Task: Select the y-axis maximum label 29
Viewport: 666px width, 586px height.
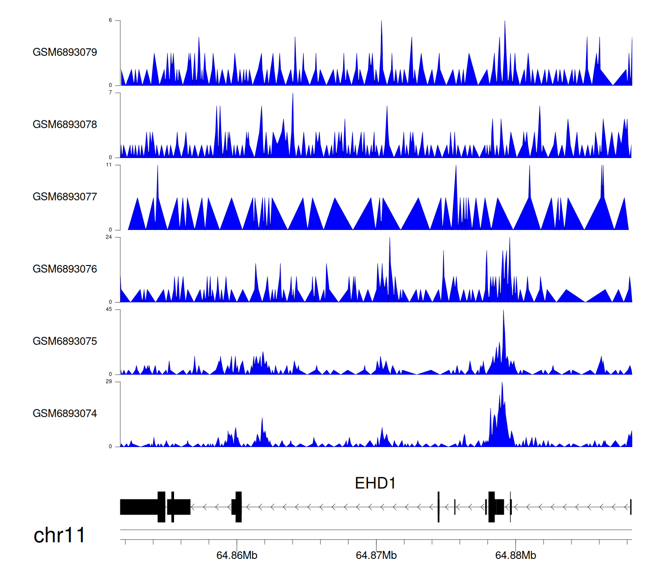Action: (109, 382)
